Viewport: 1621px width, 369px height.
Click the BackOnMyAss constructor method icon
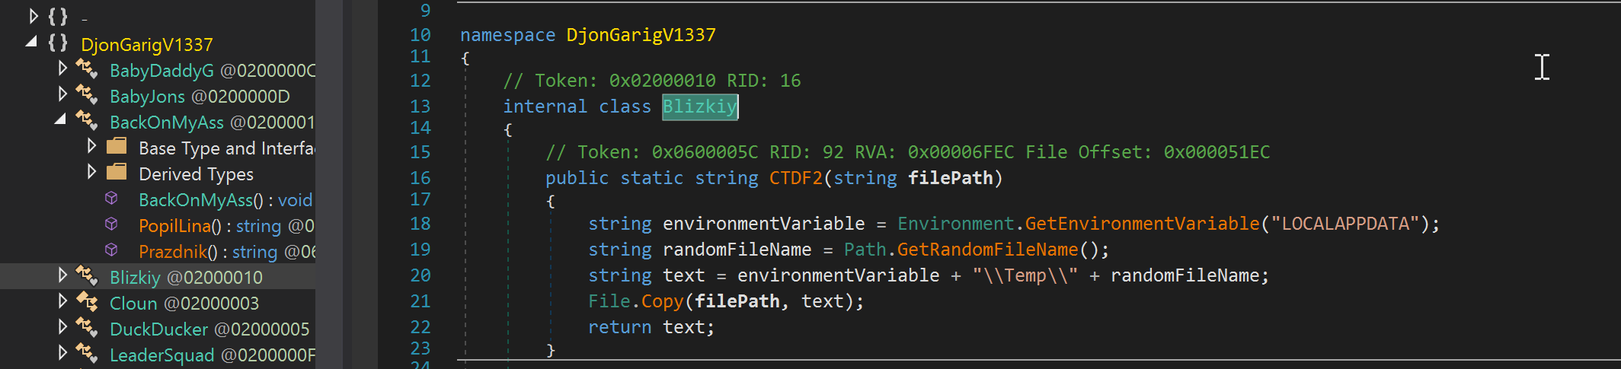pos(111,199)
